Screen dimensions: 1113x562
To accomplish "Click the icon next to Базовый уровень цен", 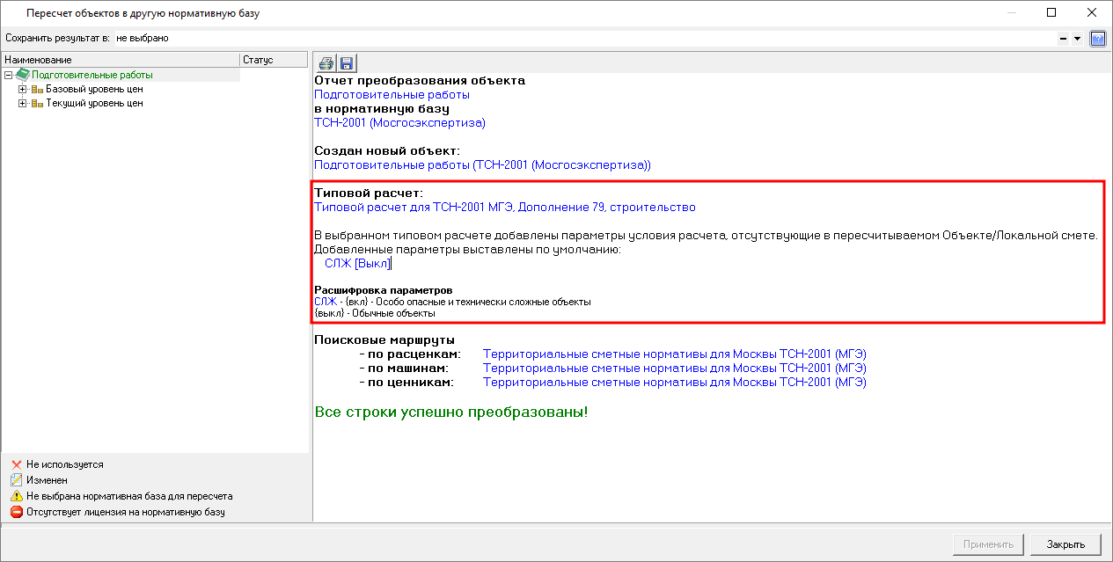I will tap(37, 90).
